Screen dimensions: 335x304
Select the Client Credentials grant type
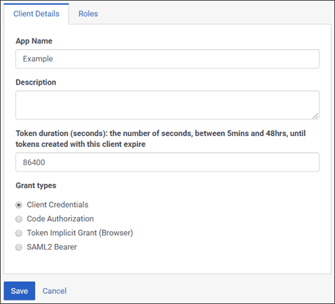coord(19,205)
